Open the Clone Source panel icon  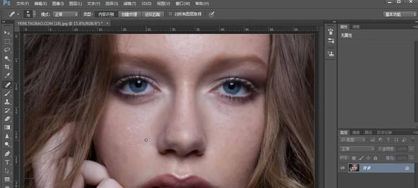331,54
